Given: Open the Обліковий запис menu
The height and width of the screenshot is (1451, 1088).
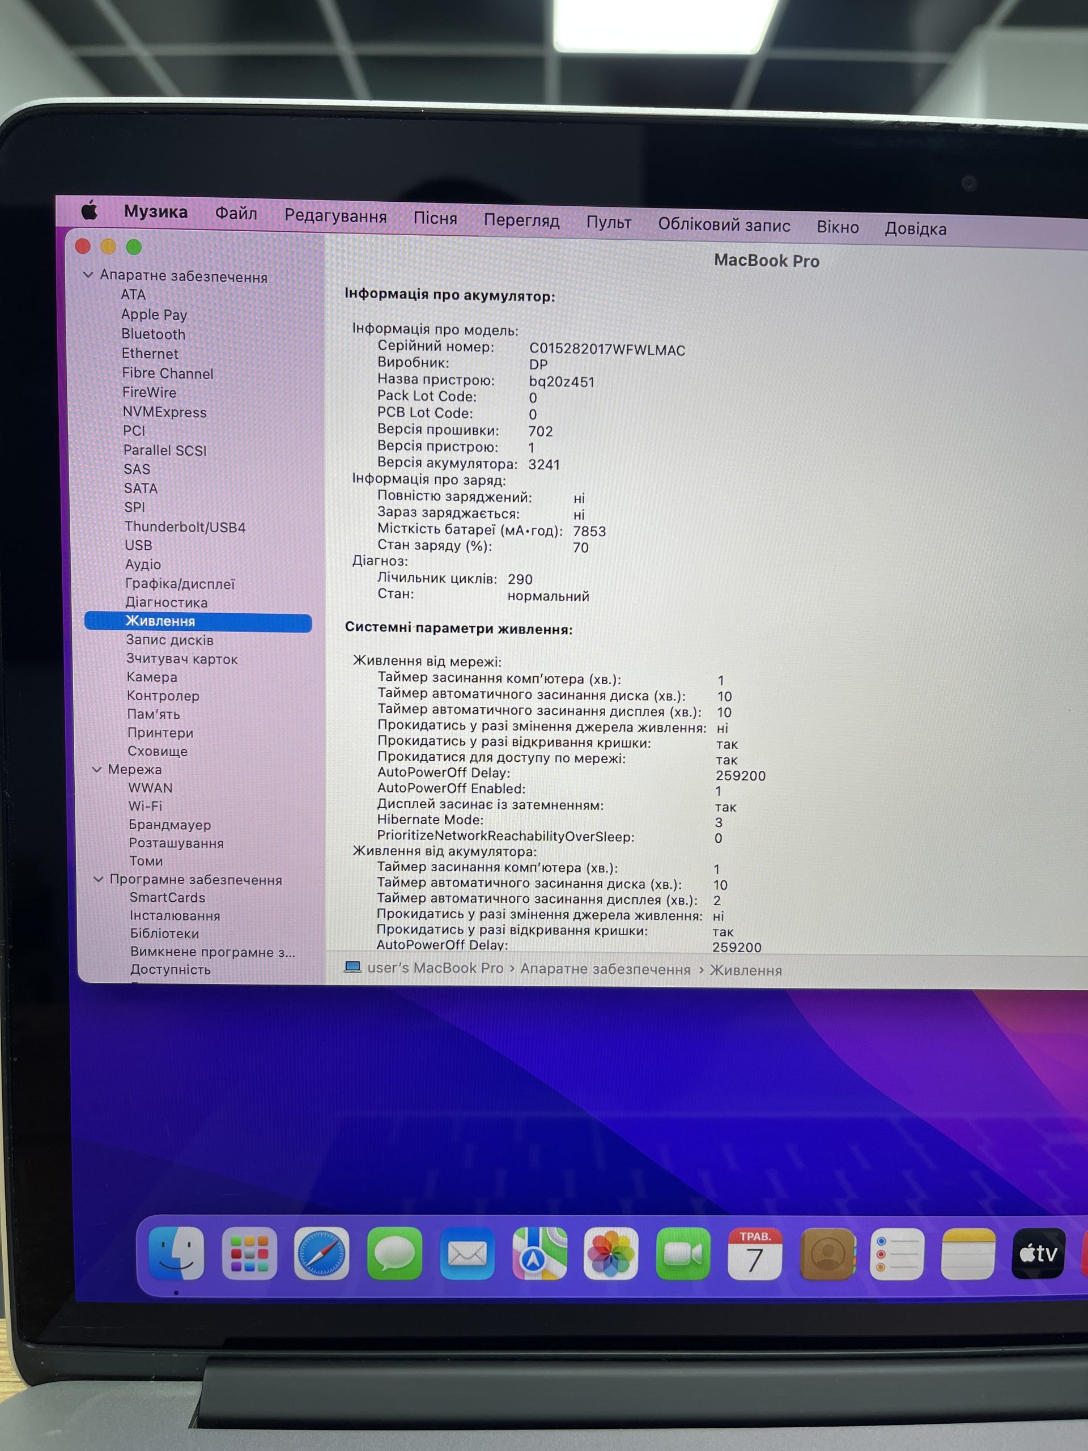Looking at the screenshot, I should click(x=724, y=225).
